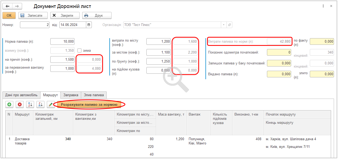Click the Початок маршруту column header
Screen dimensions: 338x159
coord(297,114)
